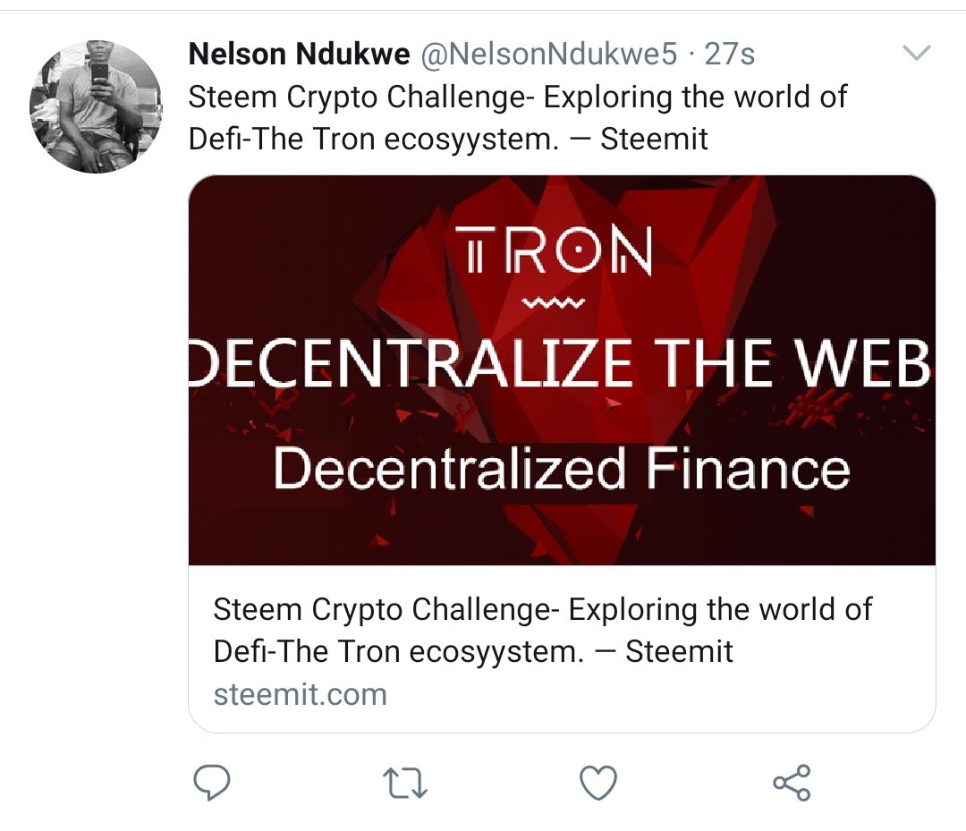The image size is (966, 831).
Task: Click the "DECENTRALIZE THE WEB" banner text
Action: coord(562,364)
